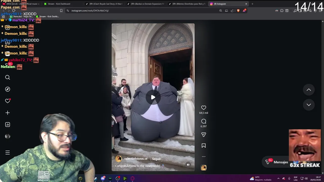
Task: Switch to bbno$ YouTube music tab
Action: point(21,4)
